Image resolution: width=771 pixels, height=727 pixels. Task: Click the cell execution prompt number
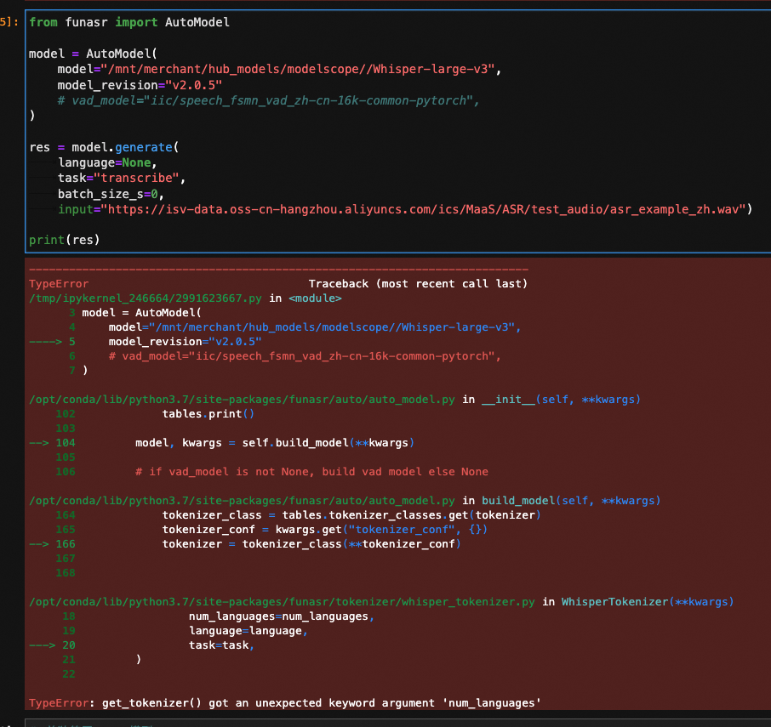click(9, 22)
